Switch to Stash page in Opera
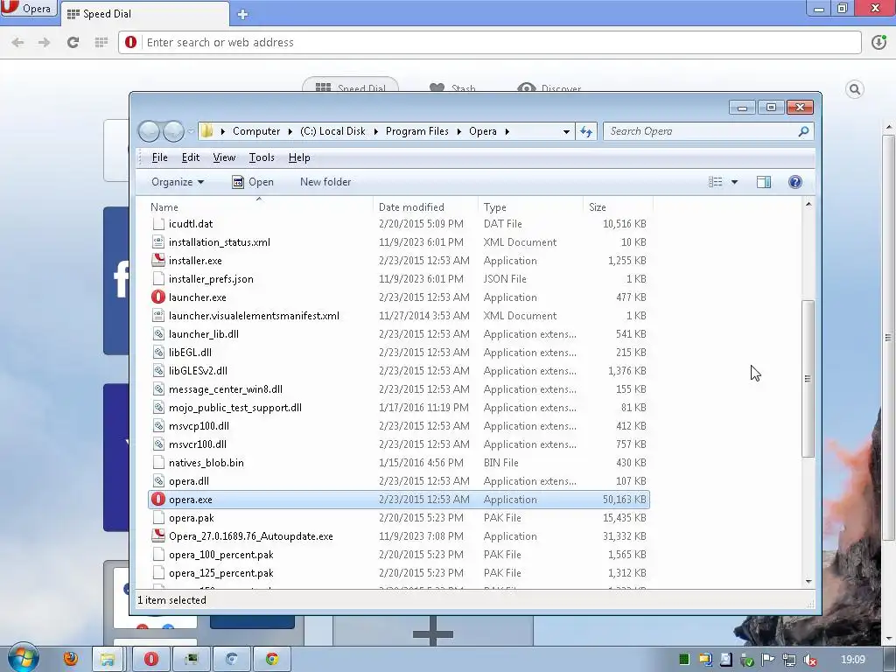This screenshot has width=896, height=672. pyautogui.click(x=452, y=88)
